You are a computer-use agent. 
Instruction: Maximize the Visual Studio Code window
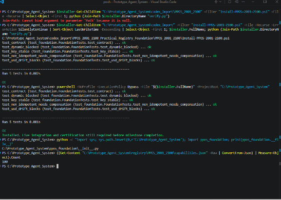(265, 2)
